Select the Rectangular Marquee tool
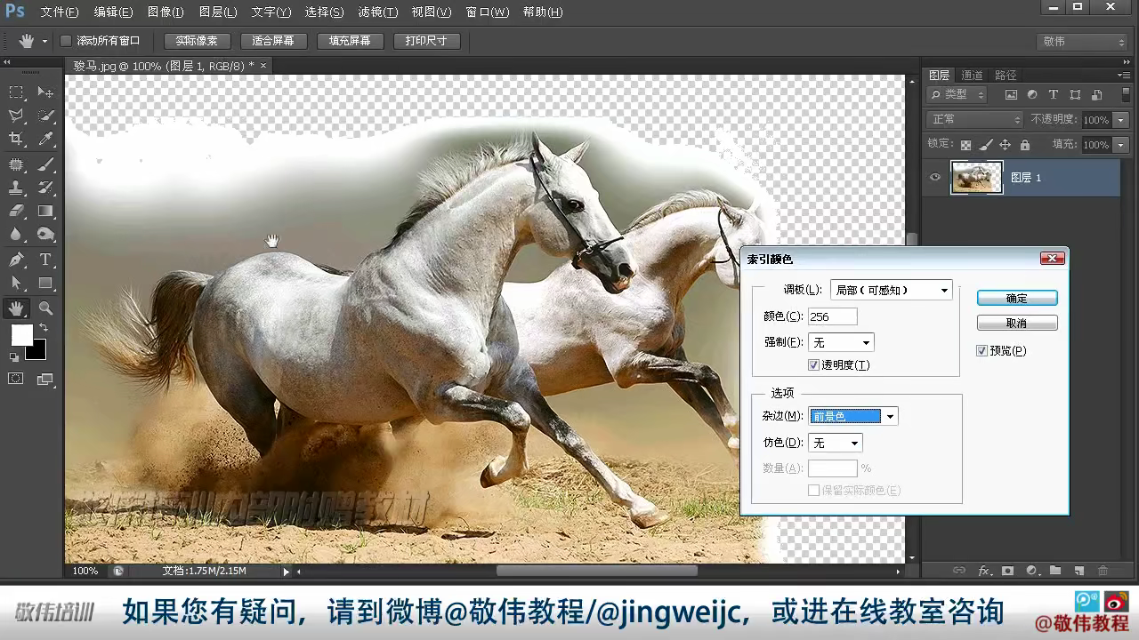Screen dimensions: 1139x640 pos(16,92)
